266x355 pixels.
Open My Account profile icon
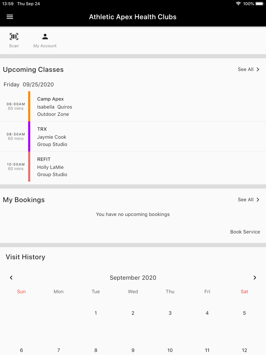tap(45, 37)
